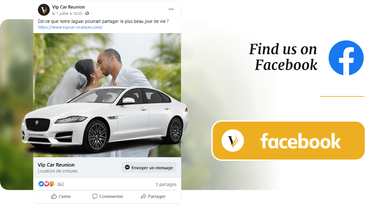Share the post using Partager
The image size is (379, 204).
(x=153, y=196)
